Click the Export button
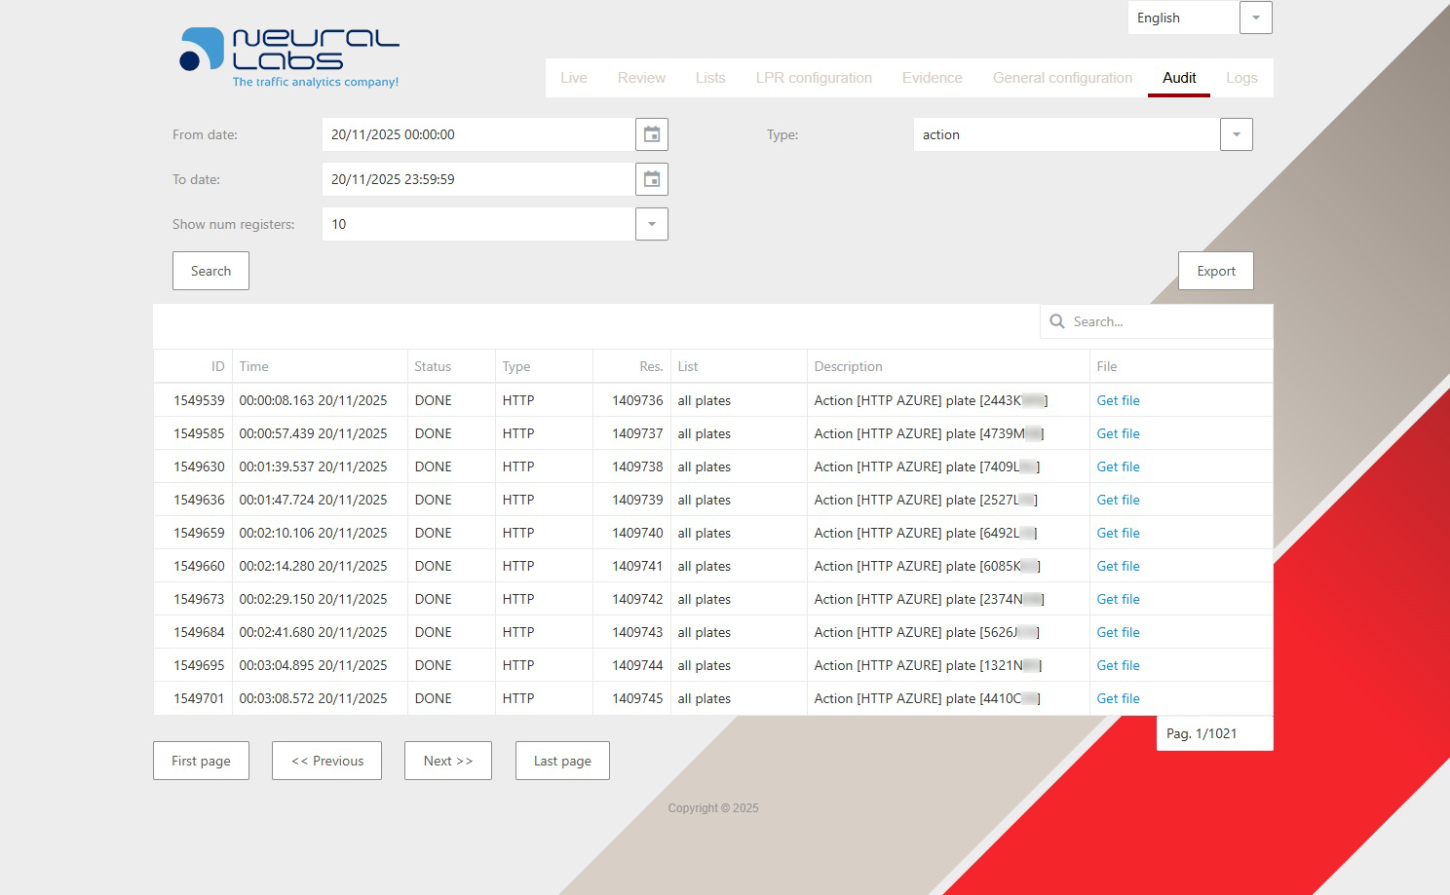Image resolution: width=1450 pixels, height=895 pixels. pos(1215,271)
